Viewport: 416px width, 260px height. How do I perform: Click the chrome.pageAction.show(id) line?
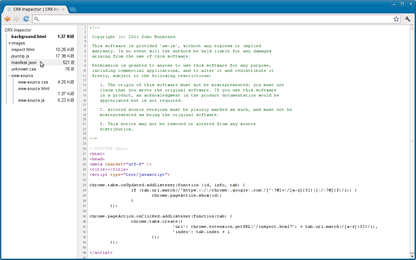click(187, 196)
